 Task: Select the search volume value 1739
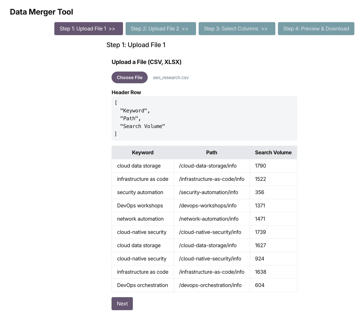tap(273, 232)
